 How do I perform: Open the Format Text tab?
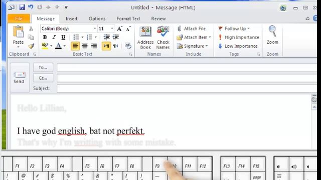pyautogui.click(x=128, y=18)
